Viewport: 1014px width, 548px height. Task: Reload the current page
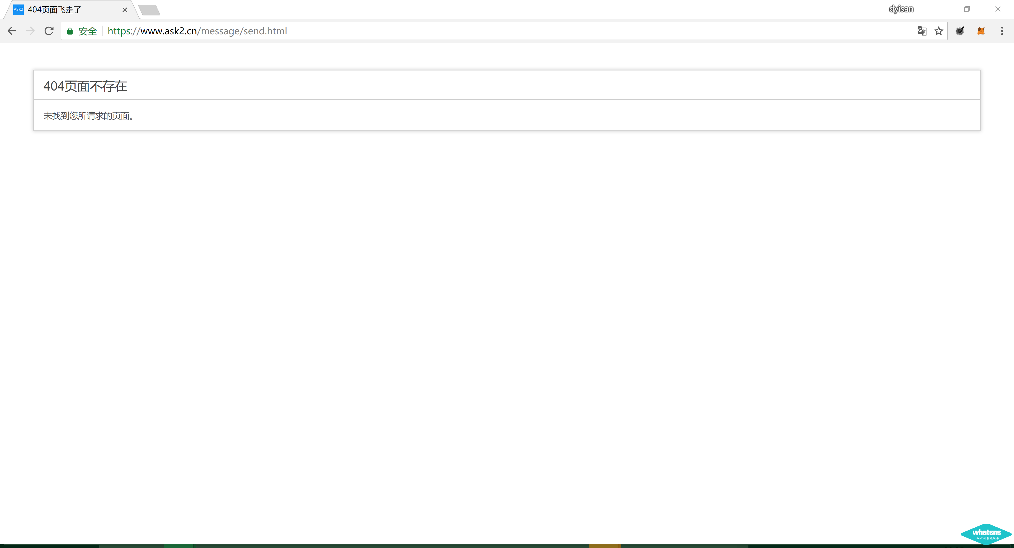pos(49,31)
